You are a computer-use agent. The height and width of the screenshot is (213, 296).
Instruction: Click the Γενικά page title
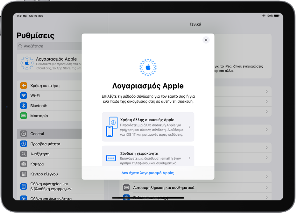click(x=195, y=24)
